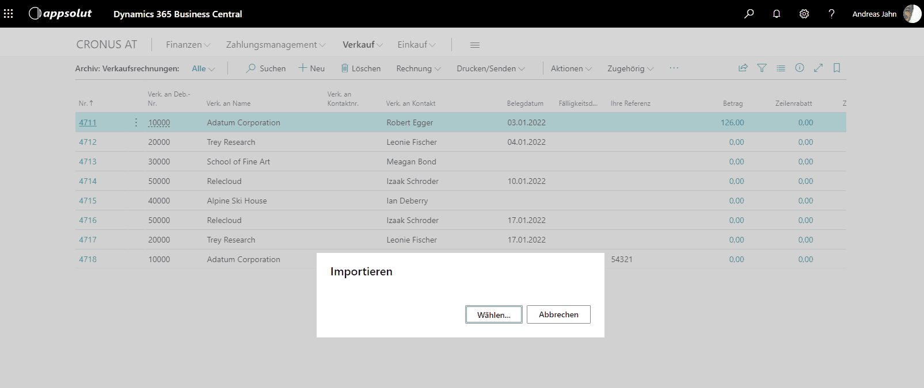Toggle the filter pane funnel icon
Screen dimensions: 924x388
(762, 68)
